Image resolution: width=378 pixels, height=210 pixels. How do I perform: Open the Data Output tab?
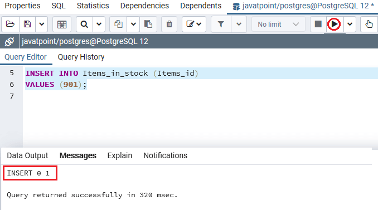pos(27,155)
